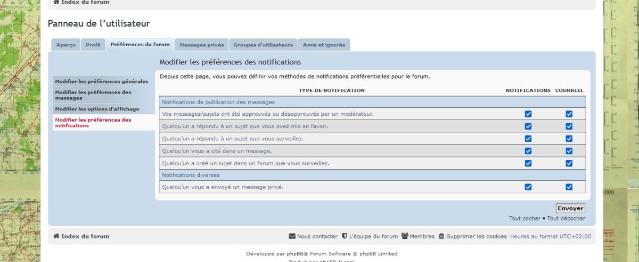Toggle Notifications for replies to bookmarked topics

528,126
